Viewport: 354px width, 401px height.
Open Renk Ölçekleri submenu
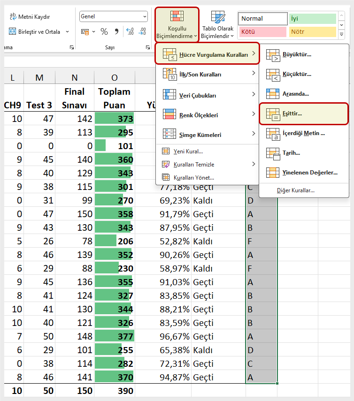click(x=208, y=115)
